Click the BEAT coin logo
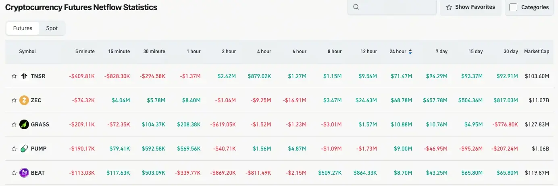This screenshot has width=558, height=186. [24, 173]
